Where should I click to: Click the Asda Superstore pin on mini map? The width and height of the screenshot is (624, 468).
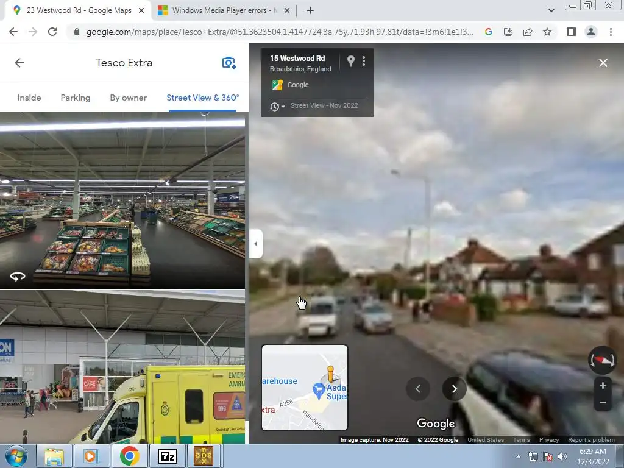coord(319,391)
